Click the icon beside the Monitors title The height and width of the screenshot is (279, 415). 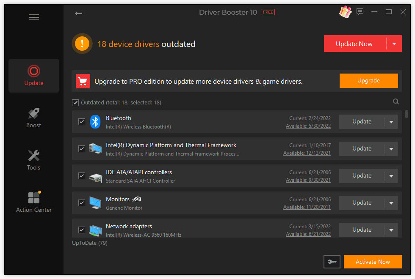tap(137, 199)
